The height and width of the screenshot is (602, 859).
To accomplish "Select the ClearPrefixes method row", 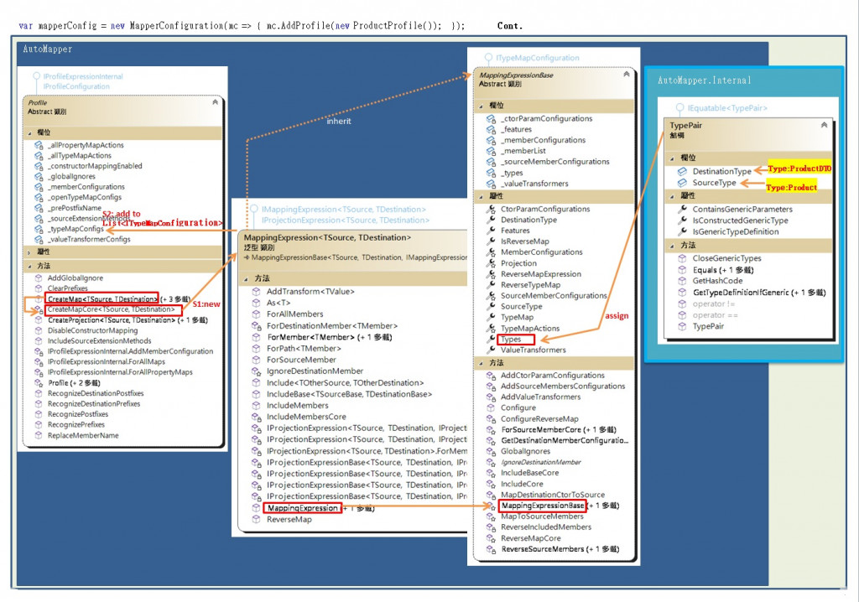I will (x=67, y=288).
